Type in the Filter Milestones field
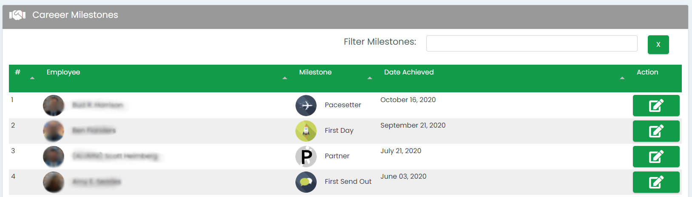The width and height of the screenshot is (692, 197). coord(531,43)
